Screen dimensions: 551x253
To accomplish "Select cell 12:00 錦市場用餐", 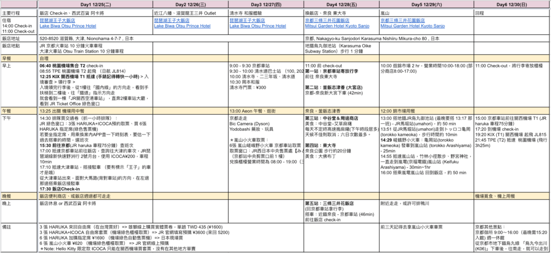I will (x=426, y=111).
